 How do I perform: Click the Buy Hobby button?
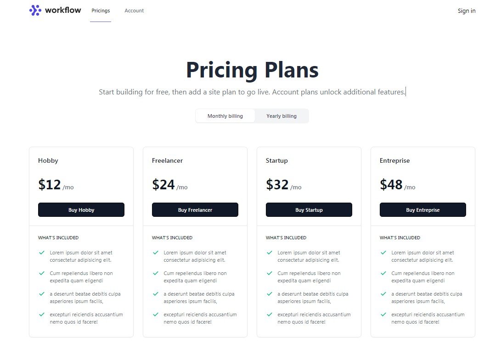(x=81, y=209)
